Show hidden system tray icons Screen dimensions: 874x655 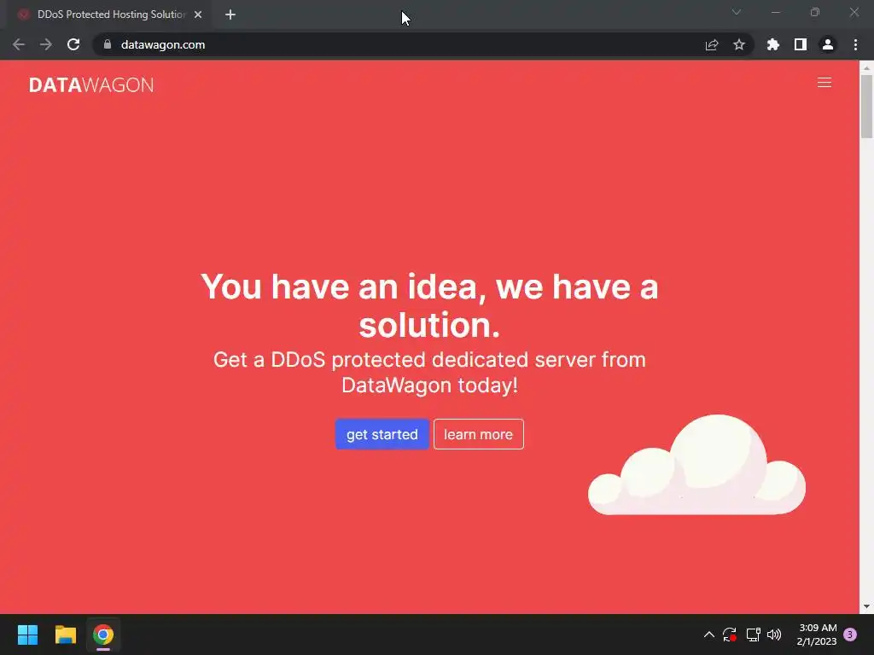(x=709, y=635)
